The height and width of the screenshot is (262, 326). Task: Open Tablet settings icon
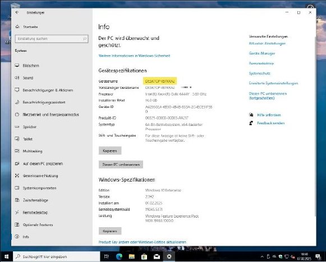17,139
